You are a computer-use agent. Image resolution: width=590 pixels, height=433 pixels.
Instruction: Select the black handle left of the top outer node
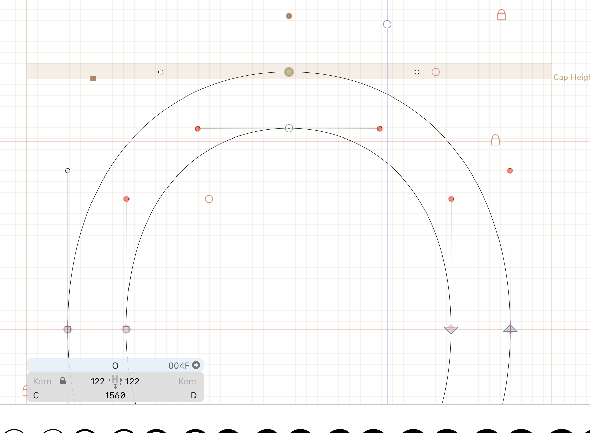tap(161, 72)
